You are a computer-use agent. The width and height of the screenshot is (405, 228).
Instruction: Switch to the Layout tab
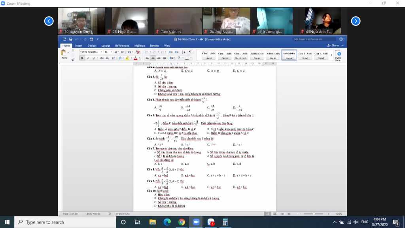pyautogui.click(x=106, y=46)
